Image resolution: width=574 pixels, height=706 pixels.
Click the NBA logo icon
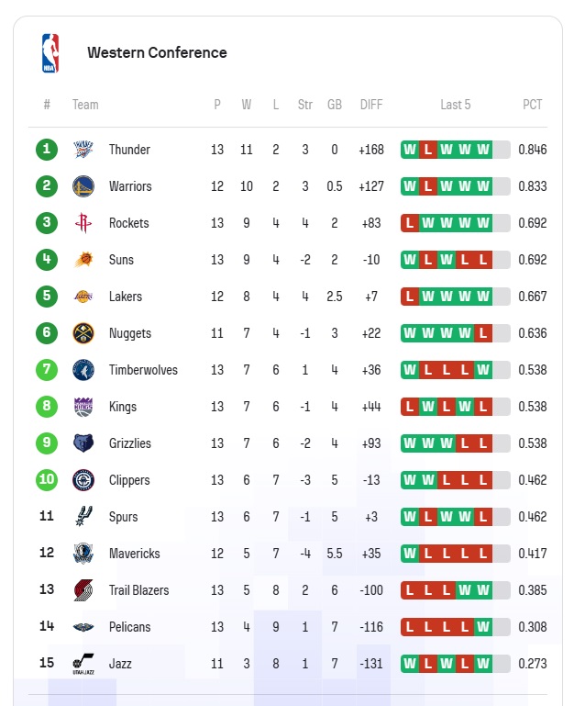pos(50,53)
